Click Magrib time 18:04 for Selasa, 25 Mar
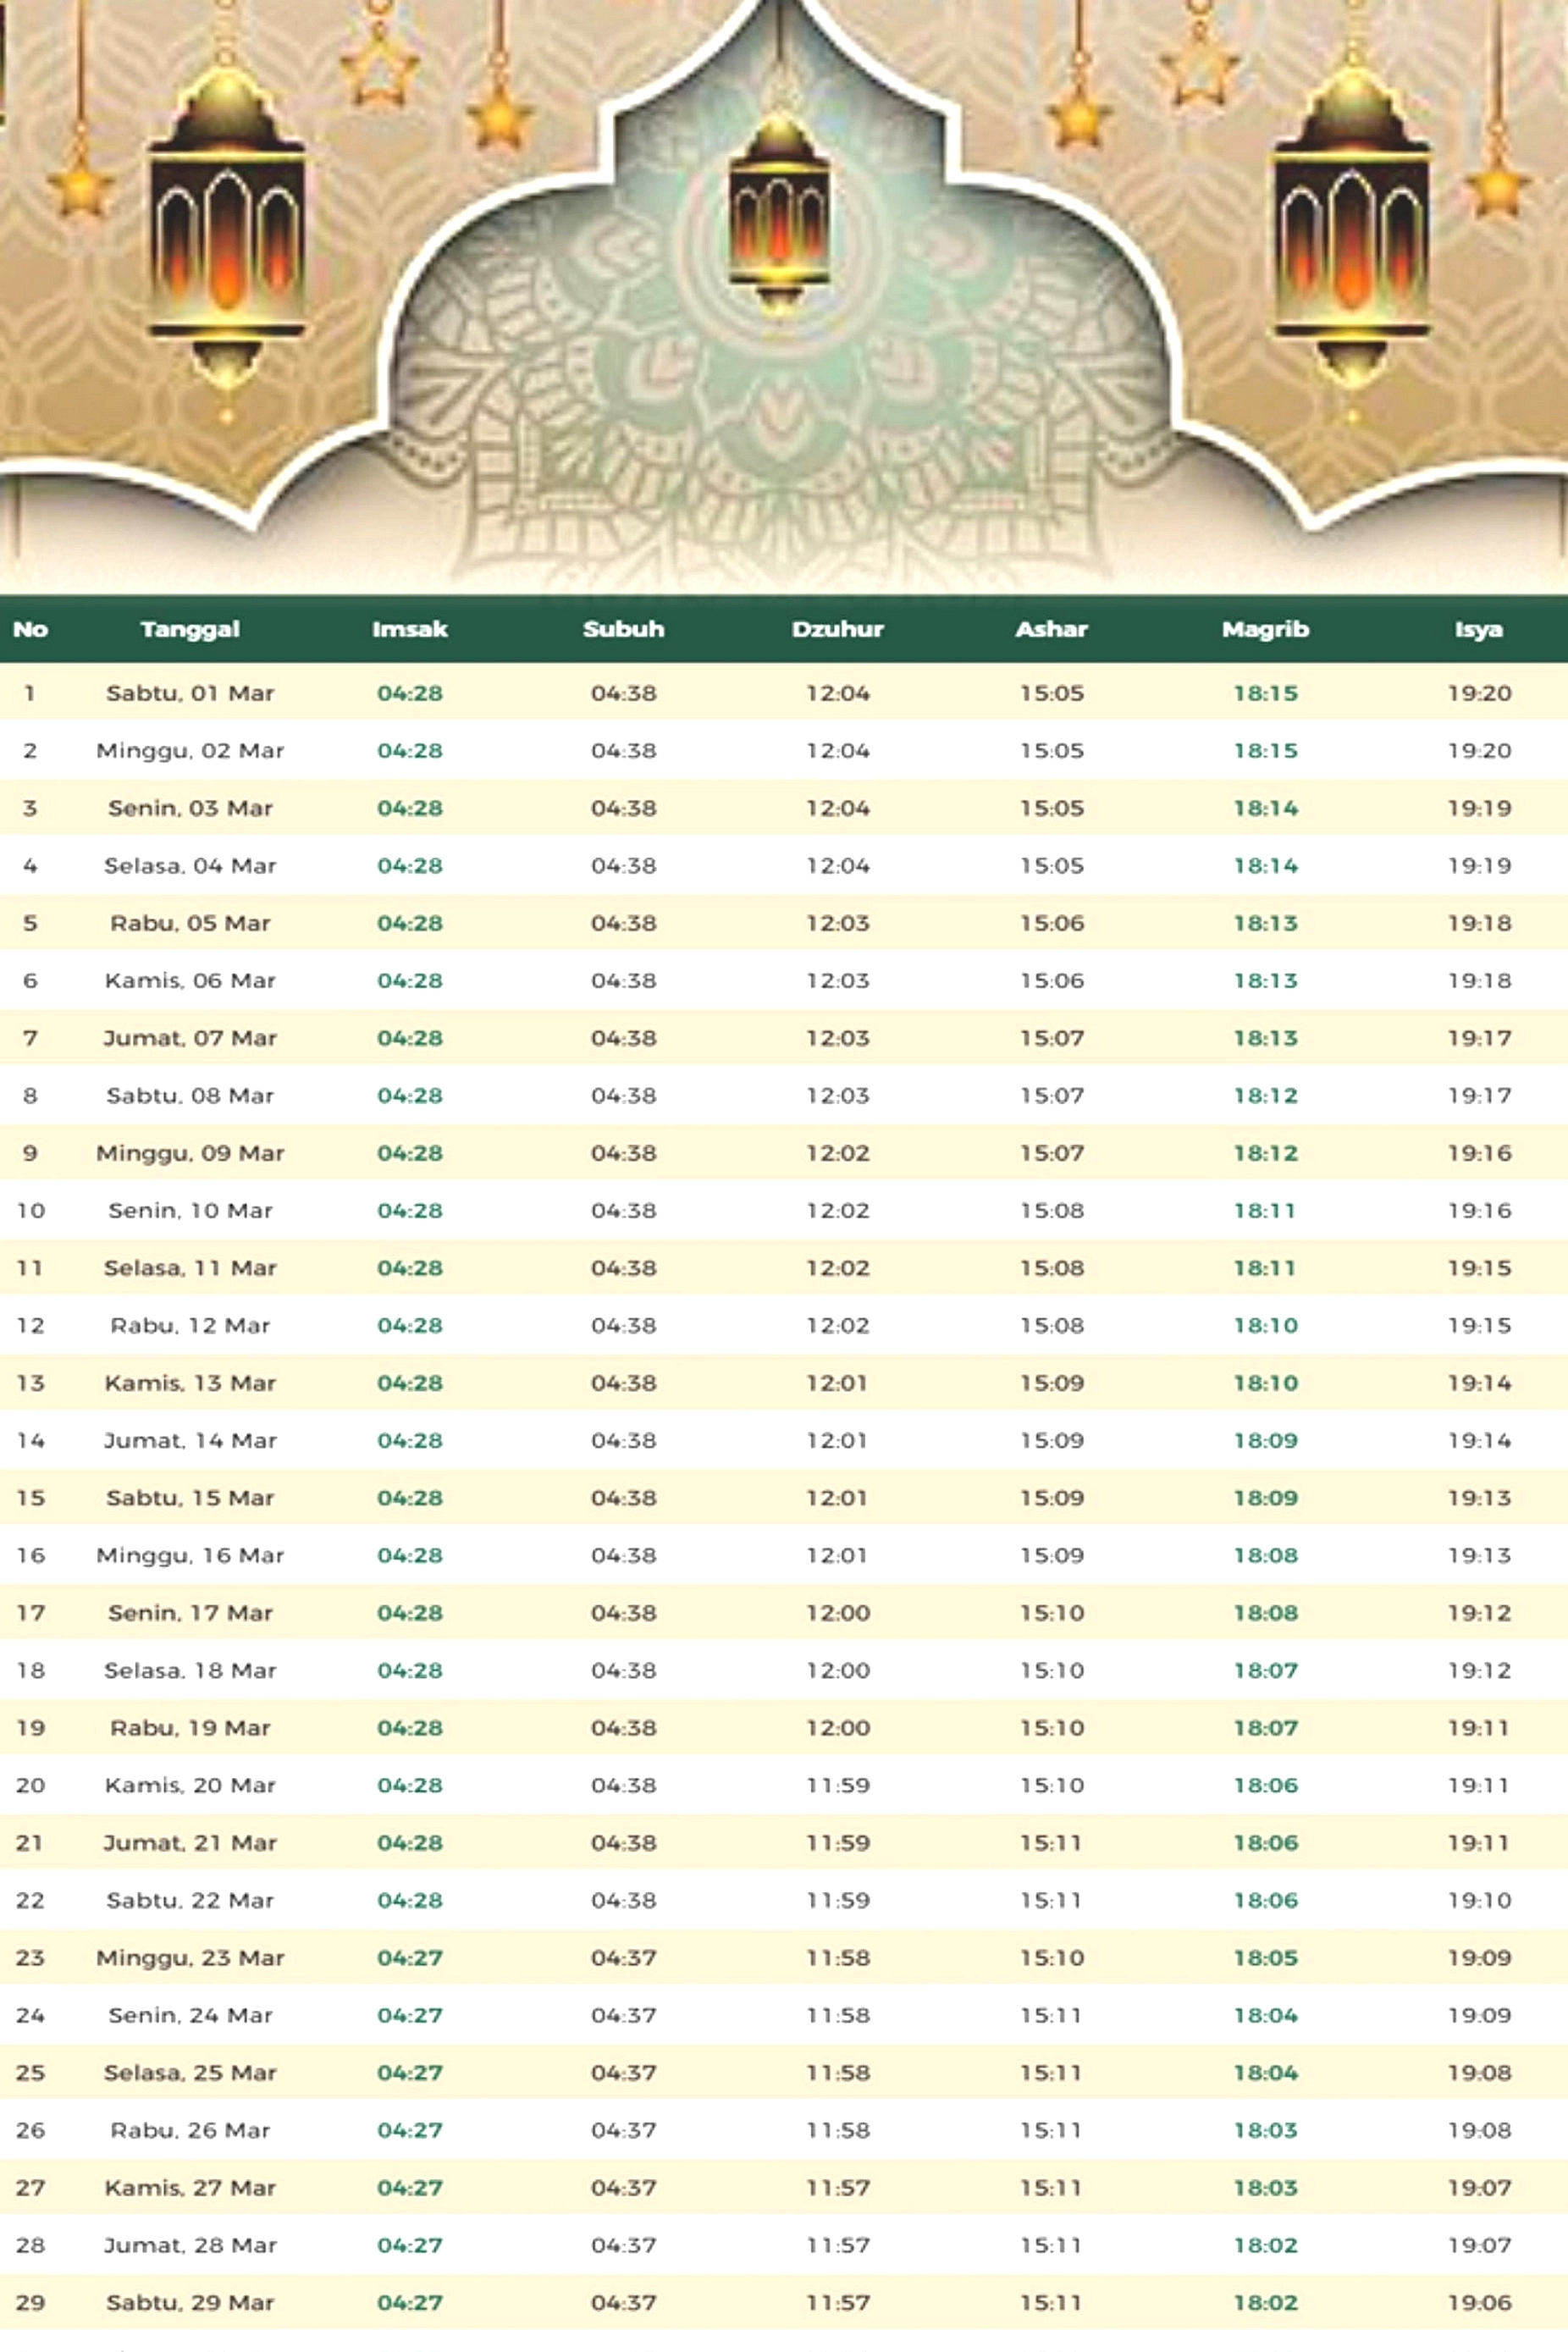The image size is (1568, 2352). [1266, 2073]
